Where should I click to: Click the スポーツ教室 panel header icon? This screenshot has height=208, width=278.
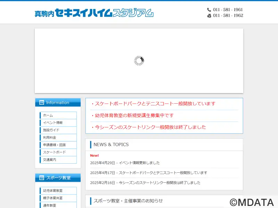[41, 178]
